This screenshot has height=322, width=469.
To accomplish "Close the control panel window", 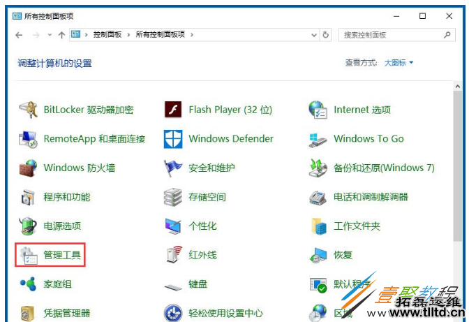I will [x=449, y=16].
